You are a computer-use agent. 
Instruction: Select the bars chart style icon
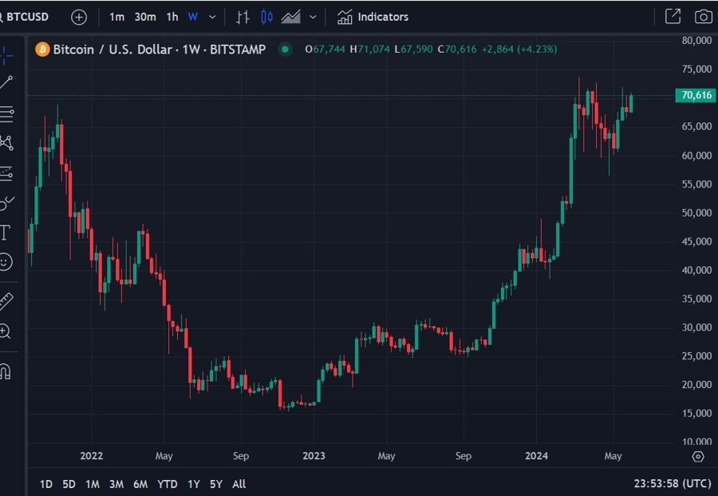pos(243,17)
